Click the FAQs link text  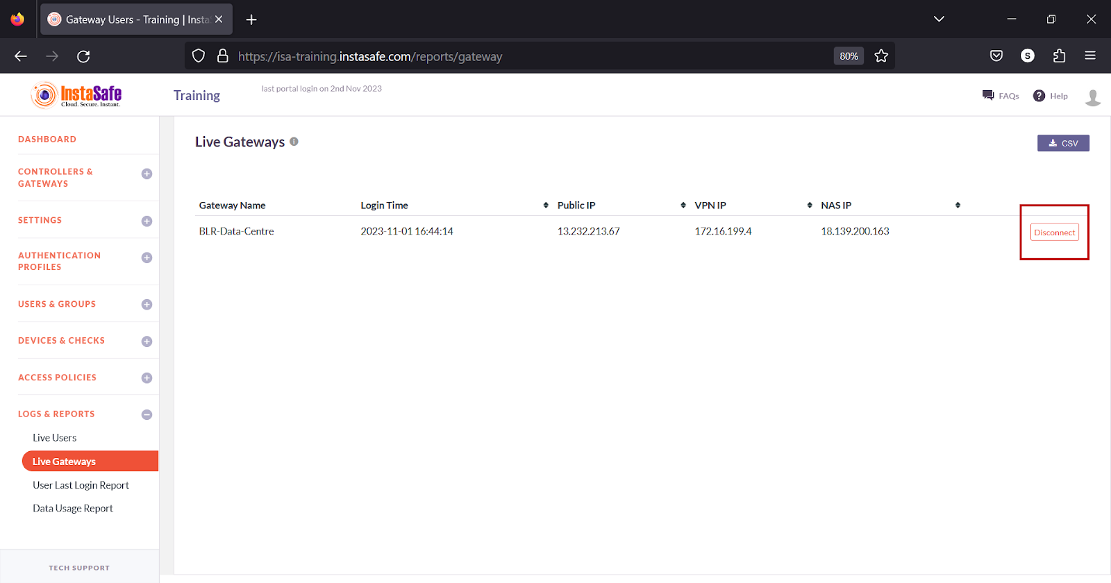coord(1009,96)
